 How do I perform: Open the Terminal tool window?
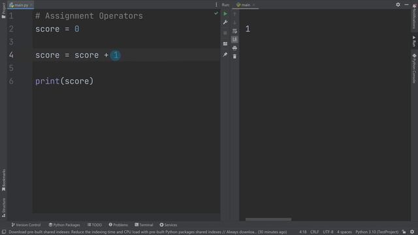144,225
